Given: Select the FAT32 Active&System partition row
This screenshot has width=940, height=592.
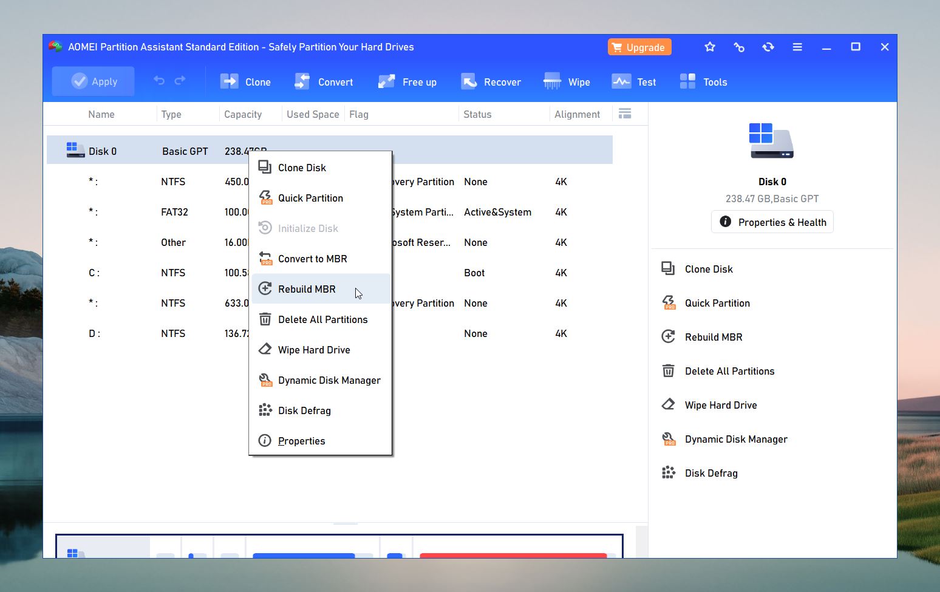Looking at the screenshot, I should point(330,212).
